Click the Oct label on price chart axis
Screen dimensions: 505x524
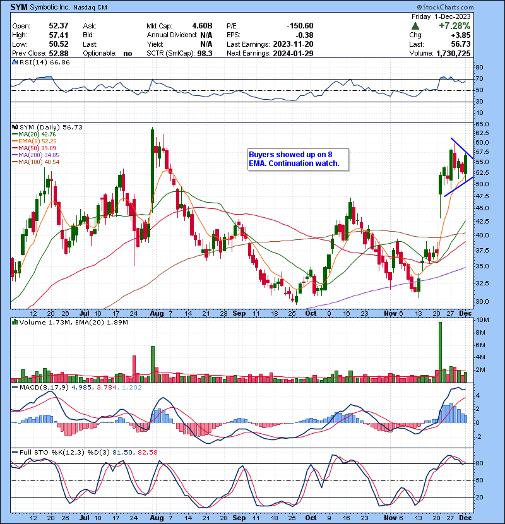tap(311, 314)
